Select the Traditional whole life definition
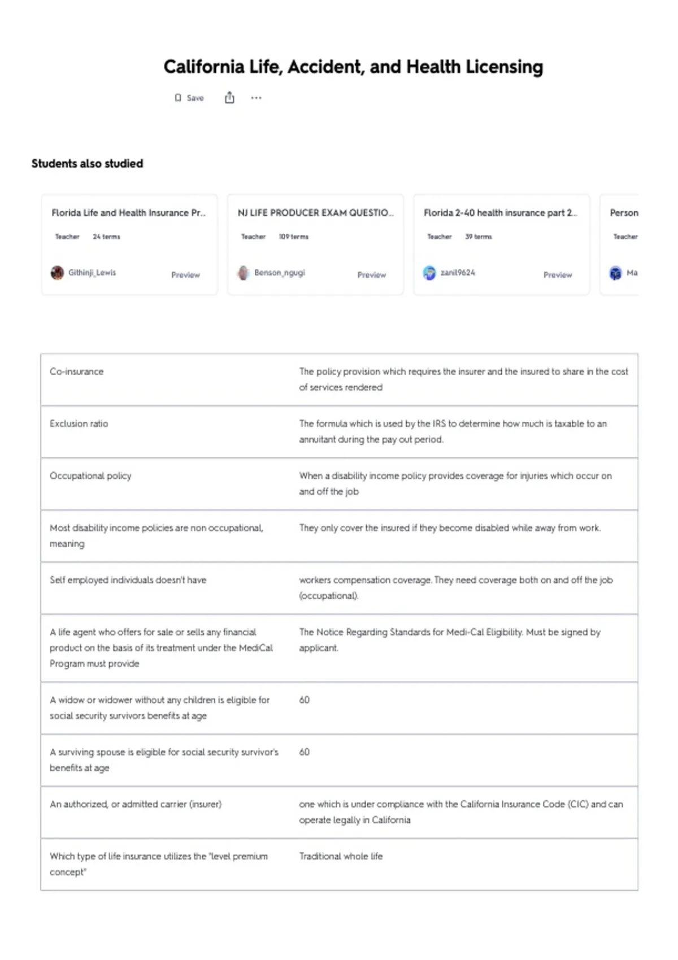The height and width of the screenshot is (960, 678). tap(341, 856)
